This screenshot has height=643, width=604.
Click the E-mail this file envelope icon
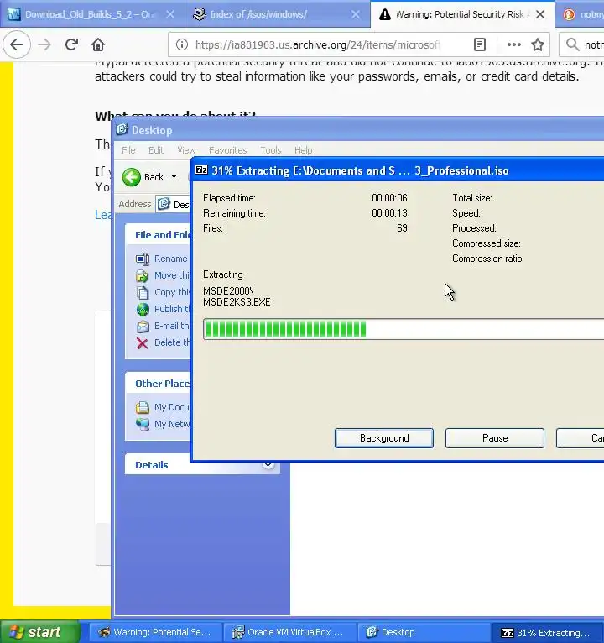pyautogui.click(x=142, y=326)
